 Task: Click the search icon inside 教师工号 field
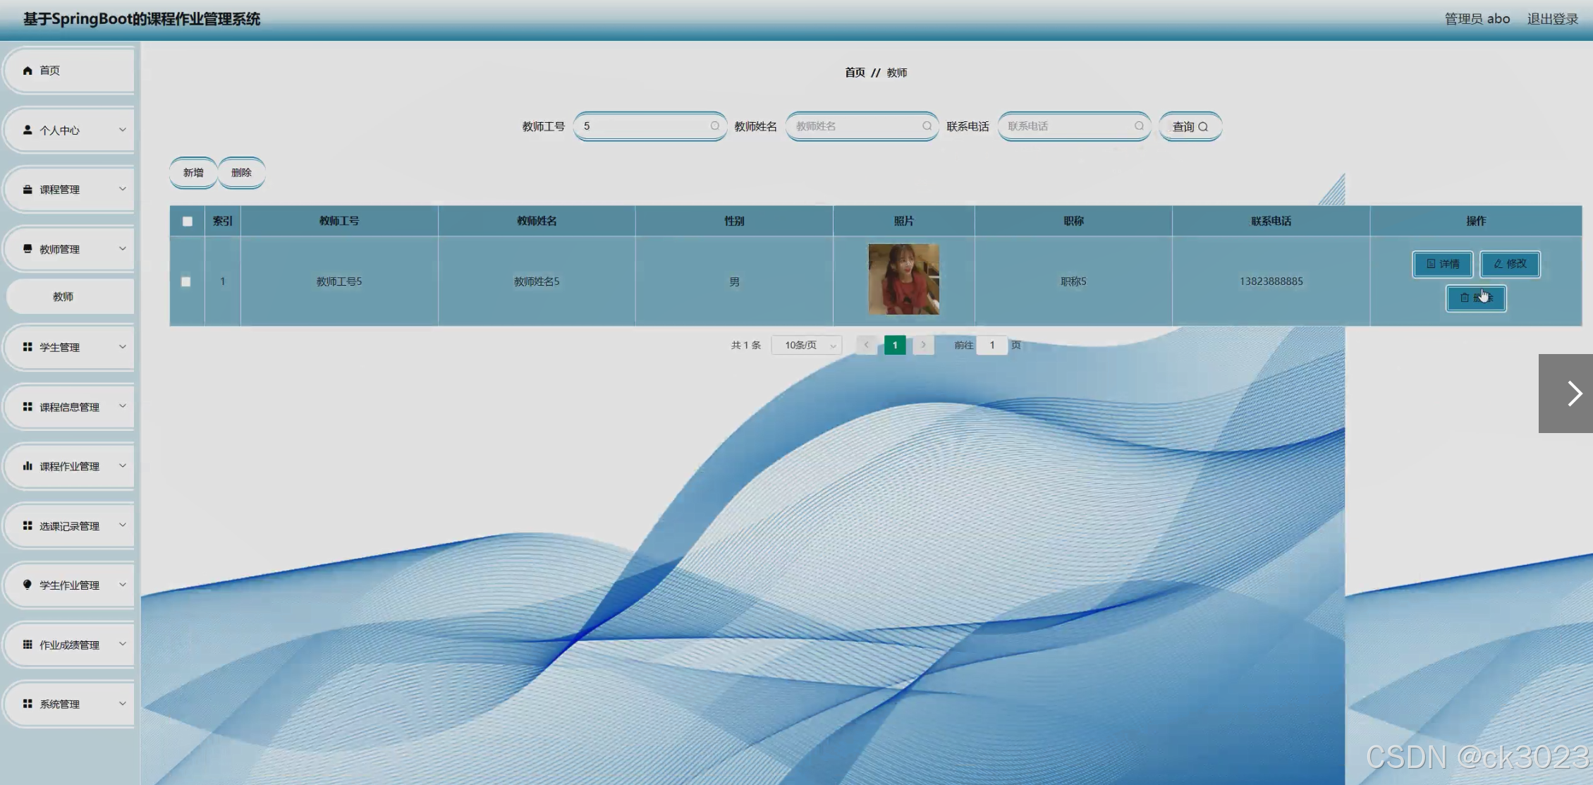(714, 126)
